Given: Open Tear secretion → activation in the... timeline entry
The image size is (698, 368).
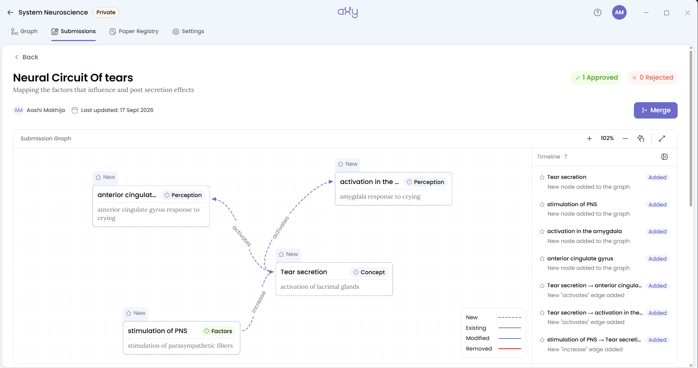Looking at the screenshot, I should click(x=604, y=317).
